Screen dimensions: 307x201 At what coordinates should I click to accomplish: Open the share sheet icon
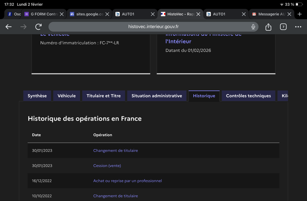[x=268, y=27]
